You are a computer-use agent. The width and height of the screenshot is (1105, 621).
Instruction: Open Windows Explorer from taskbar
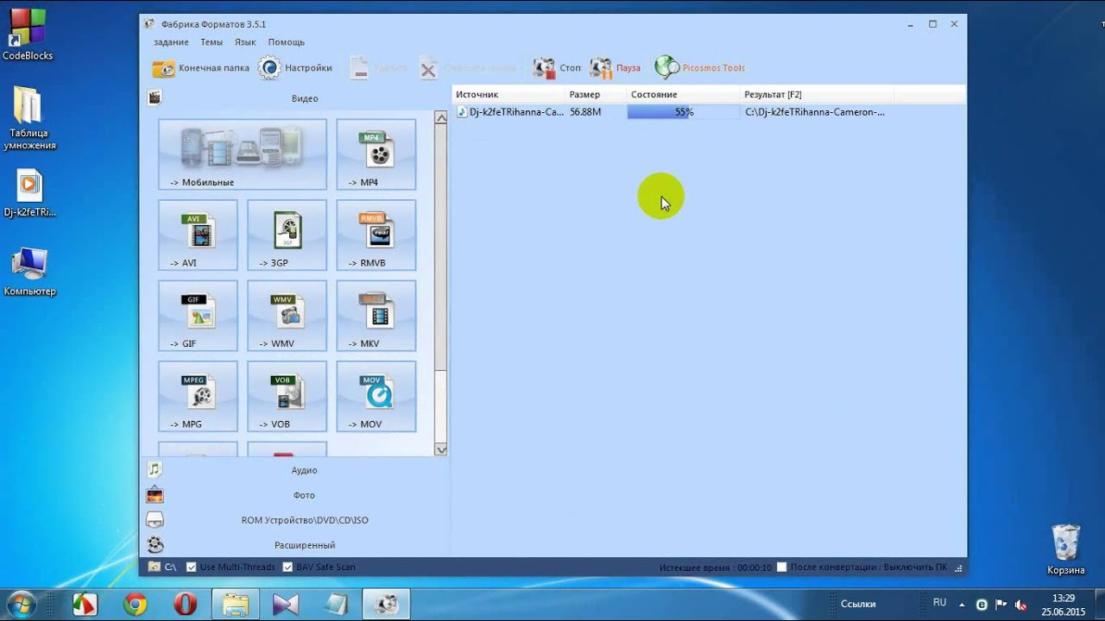coord(236,605)
